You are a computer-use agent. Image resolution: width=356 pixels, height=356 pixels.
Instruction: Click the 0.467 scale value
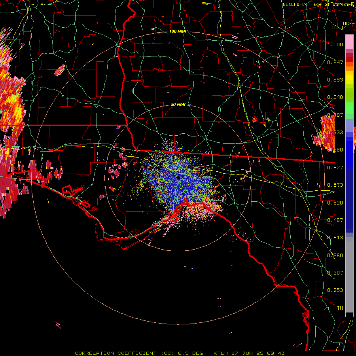pyautogui.click(x=335, y=220)
